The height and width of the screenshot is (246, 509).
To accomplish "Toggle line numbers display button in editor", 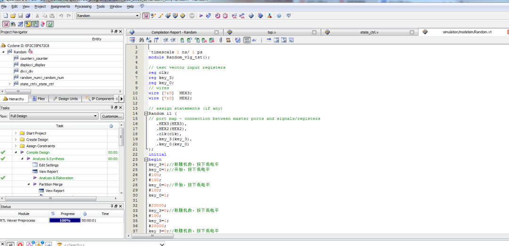I will point(247,40).
